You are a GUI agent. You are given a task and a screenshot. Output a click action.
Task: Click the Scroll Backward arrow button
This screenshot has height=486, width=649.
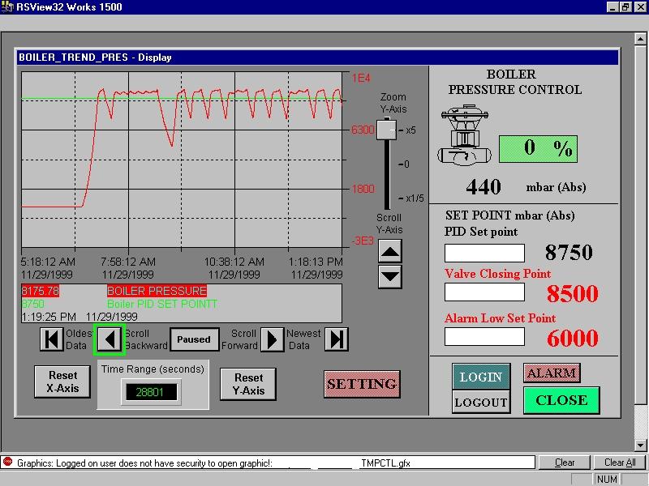(110, 339)
